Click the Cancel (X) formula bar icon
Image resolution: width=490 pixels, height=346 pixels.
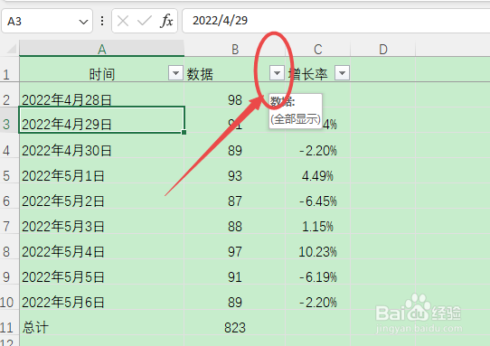click(123, 22)
